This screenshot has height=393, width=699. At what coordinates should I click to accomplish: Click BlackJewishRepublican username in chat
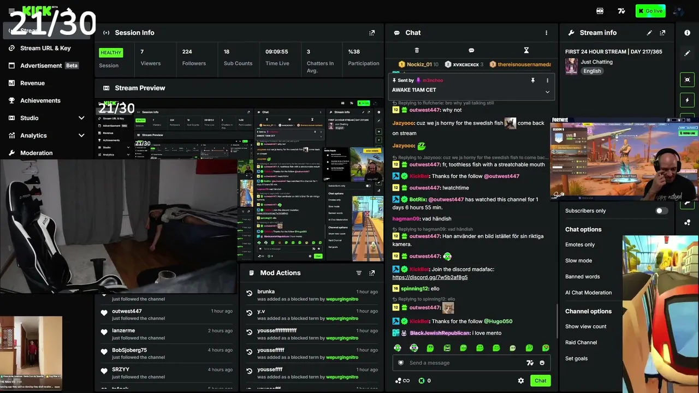(x=440, y=333)
